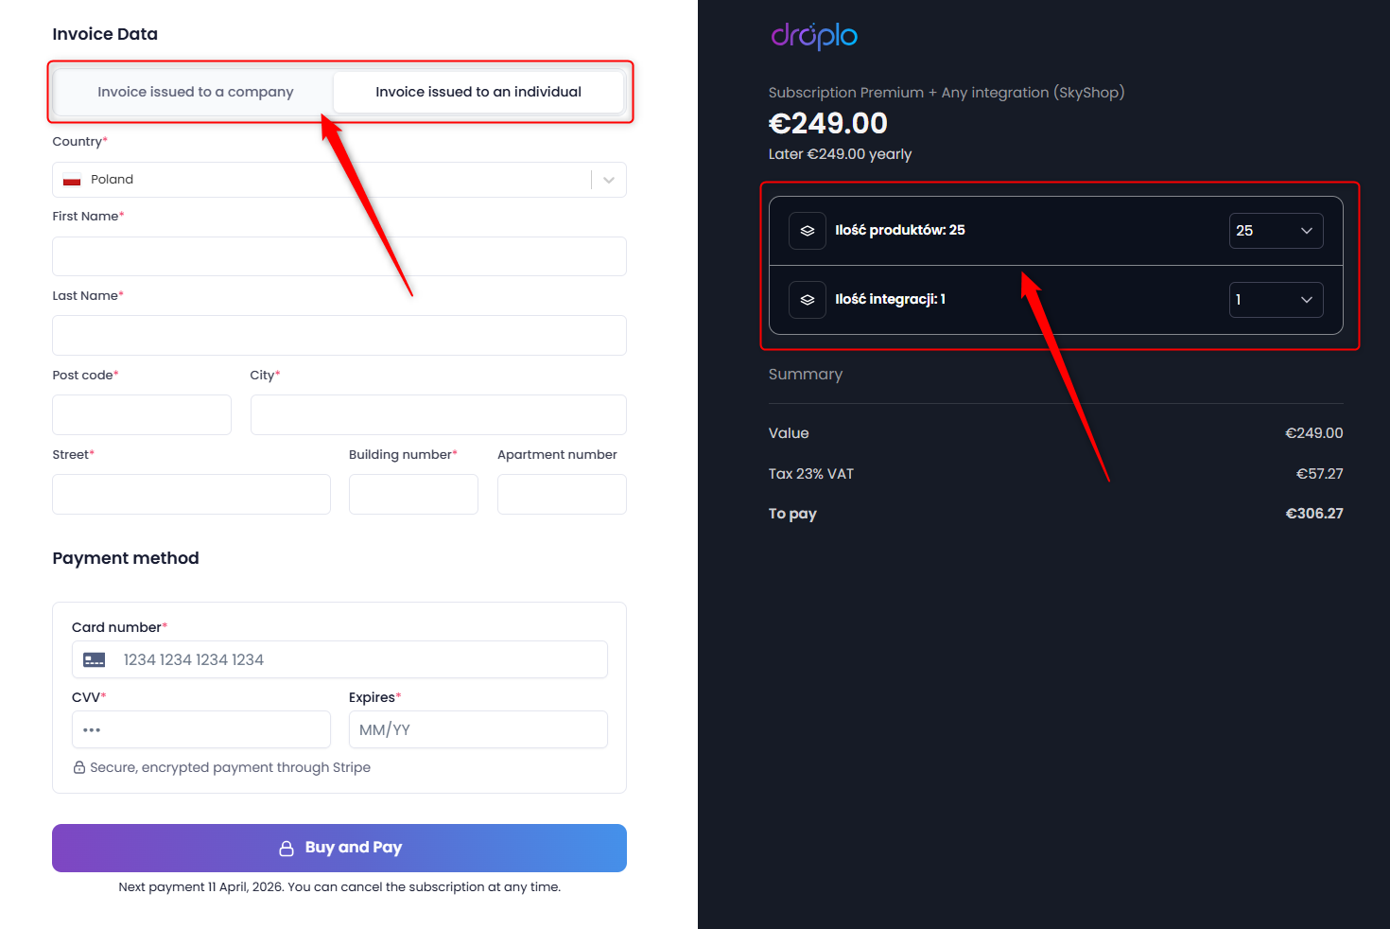
Task: Click the layers icon beside Ilość integracji
Action: (x=808, y=300)
